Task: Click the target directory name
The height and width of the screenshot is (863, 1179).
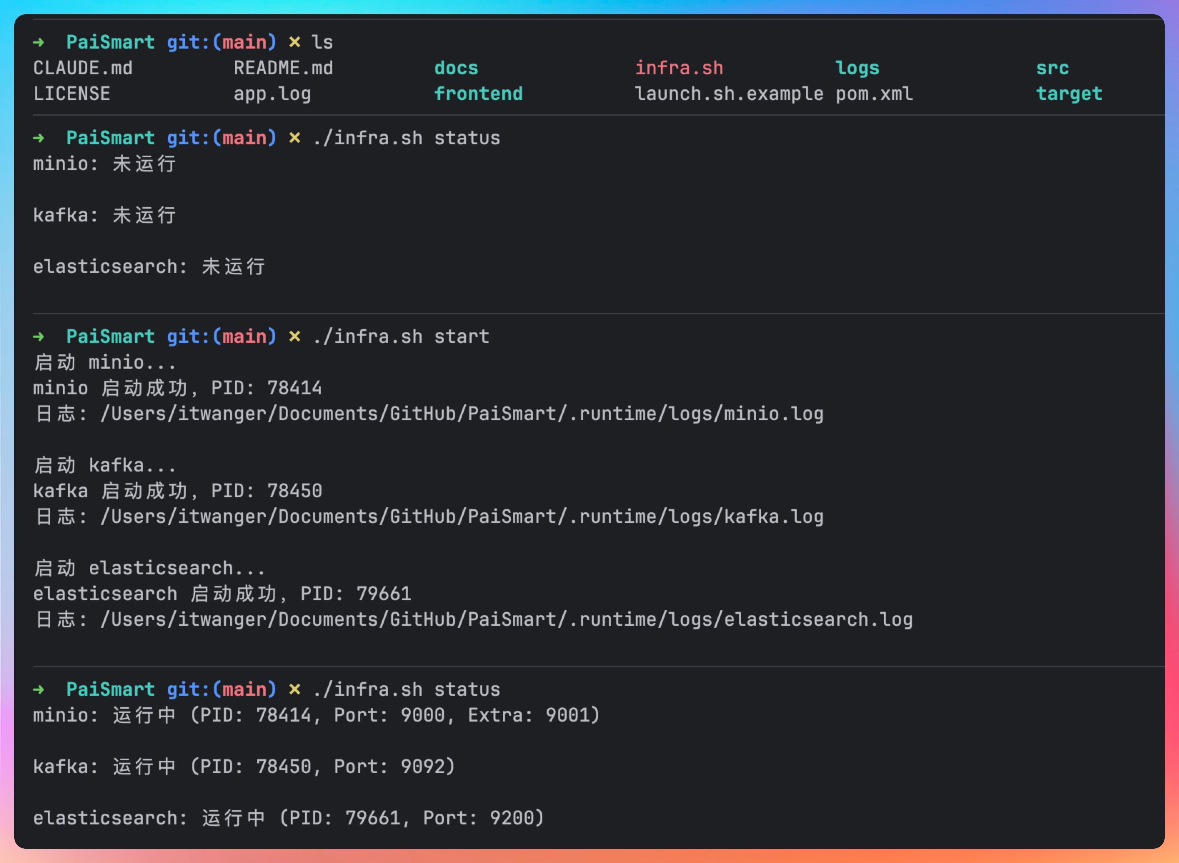Action: [1069, 94]
